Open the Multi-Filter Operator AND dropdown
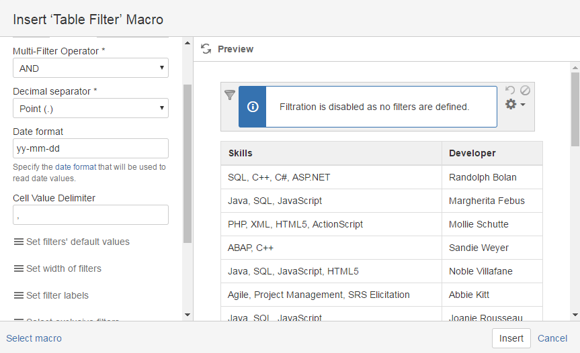Image resolution: width=580 pixels, height=353 pixels. [x=90, y=68]
